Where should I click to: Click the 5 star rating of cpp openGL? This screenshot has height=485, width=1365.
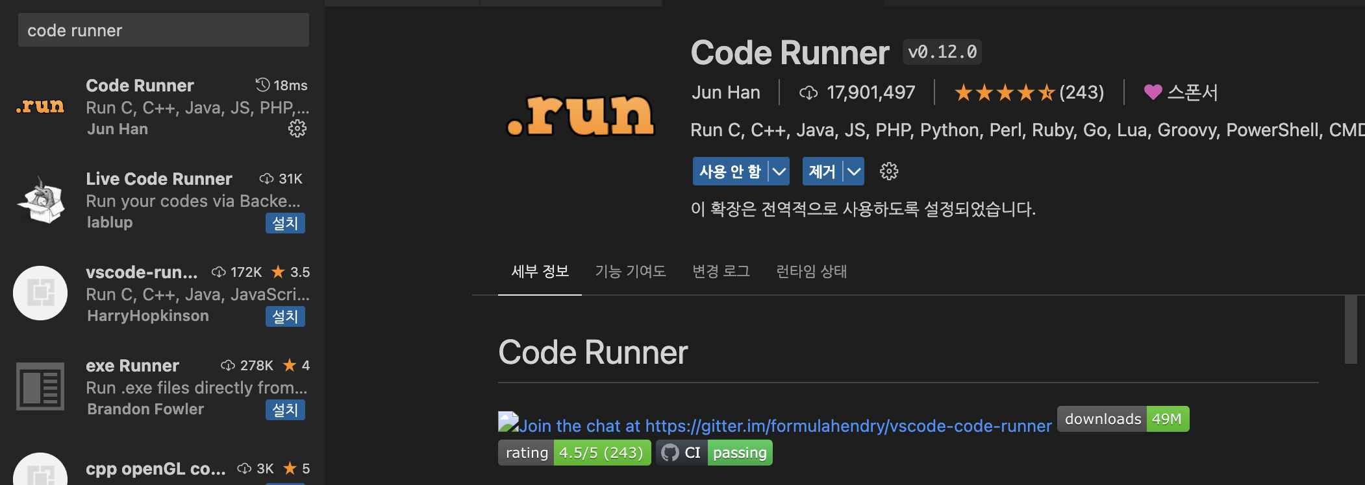click(297, 468)
